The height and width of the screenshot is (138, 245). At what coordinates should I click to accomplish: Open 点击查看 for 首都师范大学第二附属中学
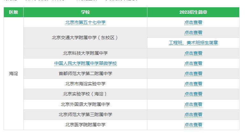[x=193, y=73]
